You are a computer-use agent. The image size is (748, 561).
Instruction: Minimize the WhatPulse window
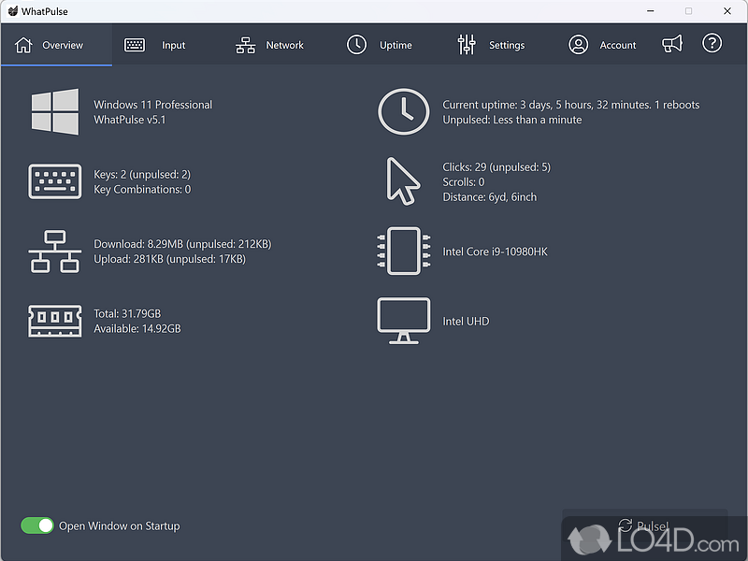point(650,11)
